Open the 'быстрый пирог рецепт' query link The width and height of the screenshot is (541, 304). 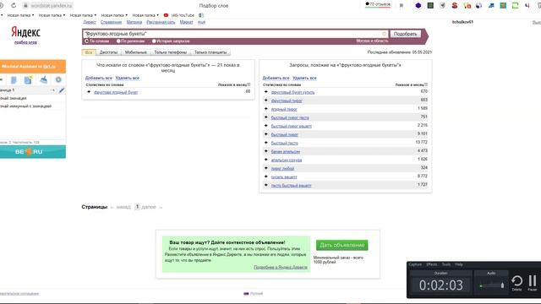[x=291, y=126]
